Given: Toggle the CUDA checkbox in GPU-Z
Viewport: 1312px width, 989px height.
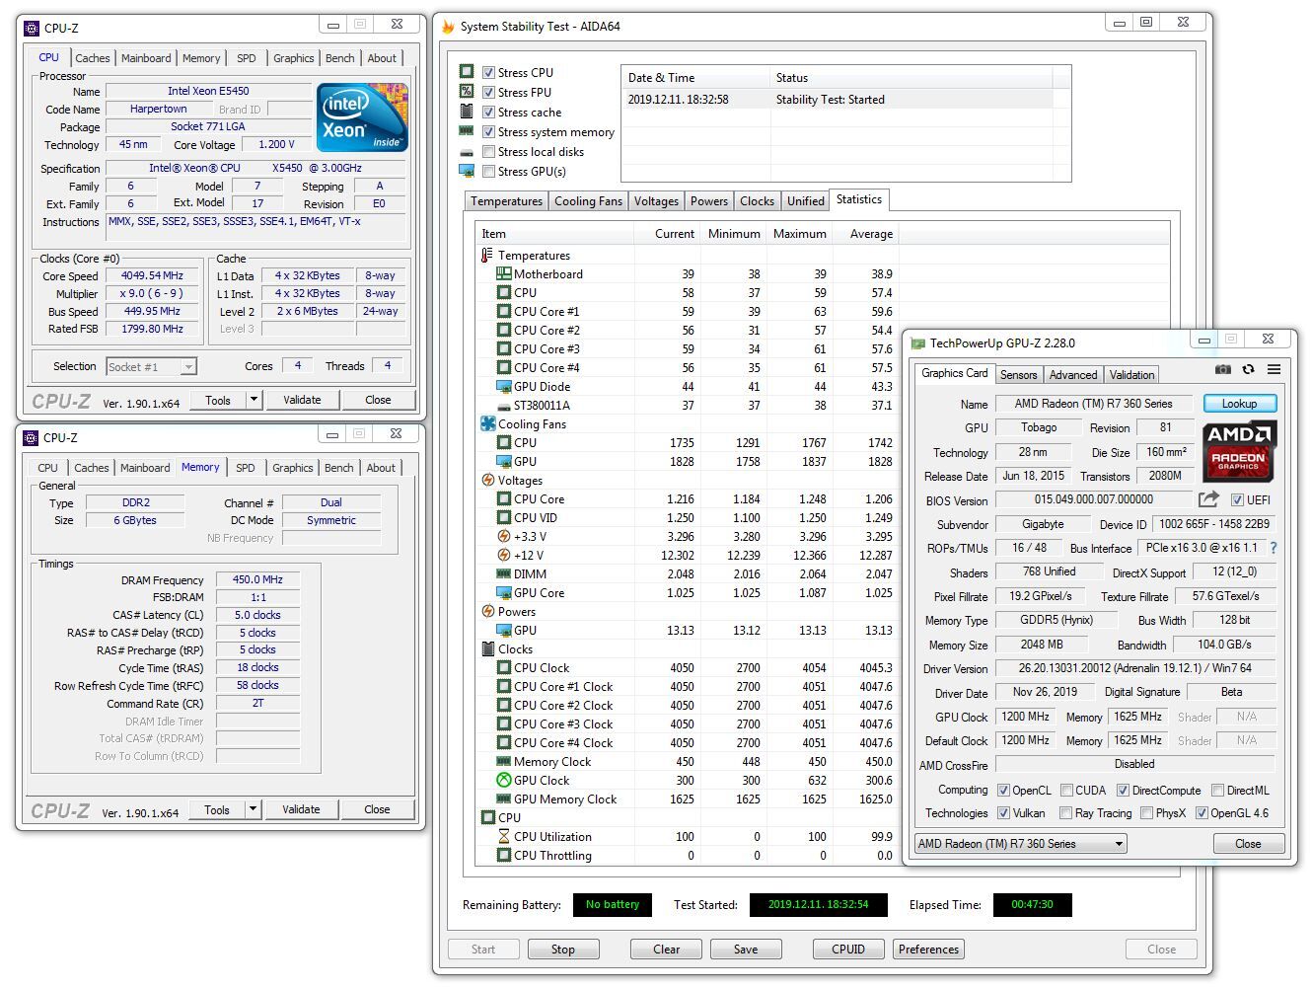Looking at the screenshot, I should coord(1066,790).
